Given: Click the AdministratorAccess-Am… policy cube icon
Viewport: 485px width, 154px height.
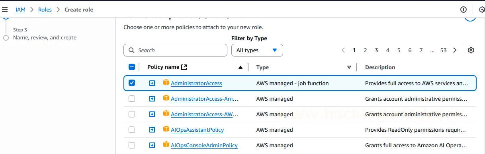Looking at the screenshot, I should [x=166, y=98].
